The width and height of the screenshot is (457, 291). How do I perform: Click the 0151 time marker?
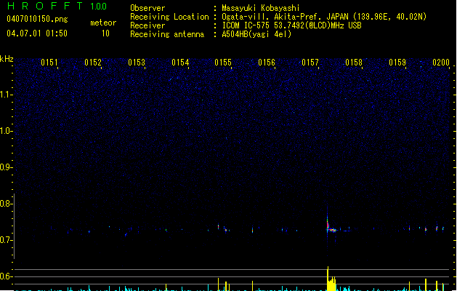(49, 63)
